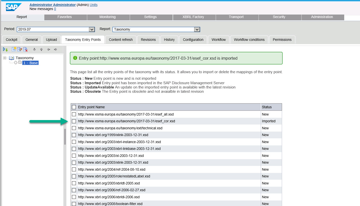Click the play with green arrow icon
This screenshot has height=206, width=360.
[5, 49]
